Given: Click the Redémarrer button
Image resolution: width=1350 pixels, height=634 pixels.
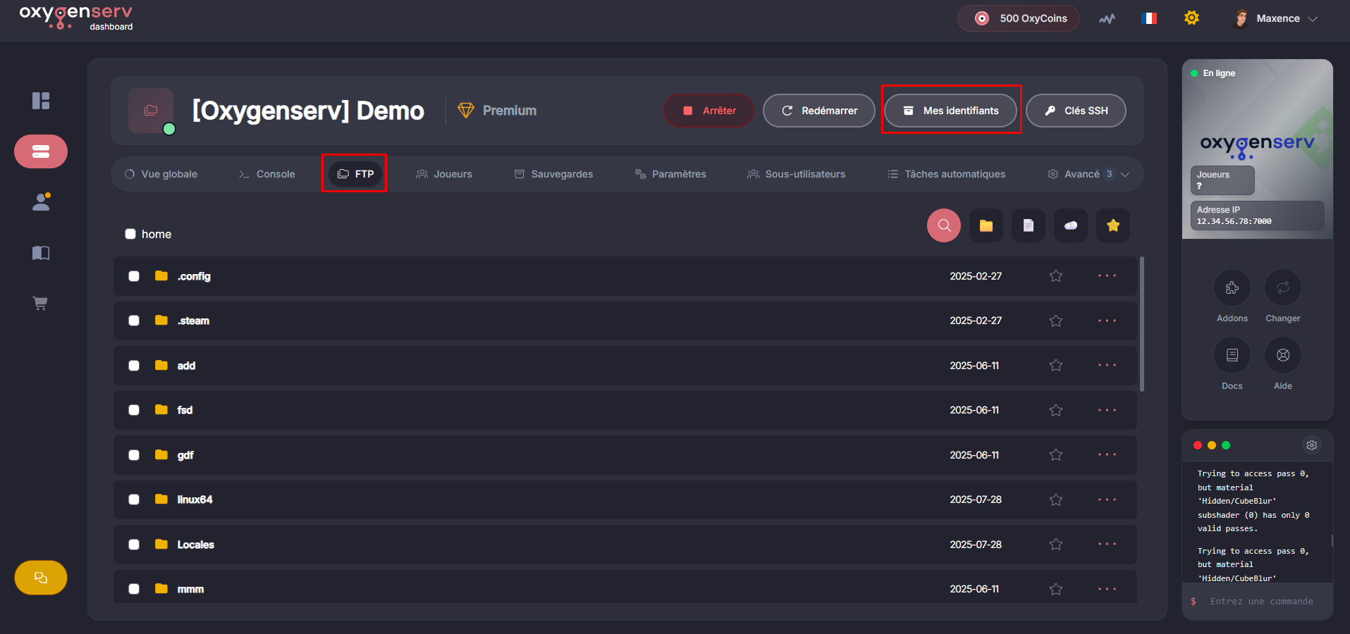Looking at the screenshot, I should (x=818, y=111).
